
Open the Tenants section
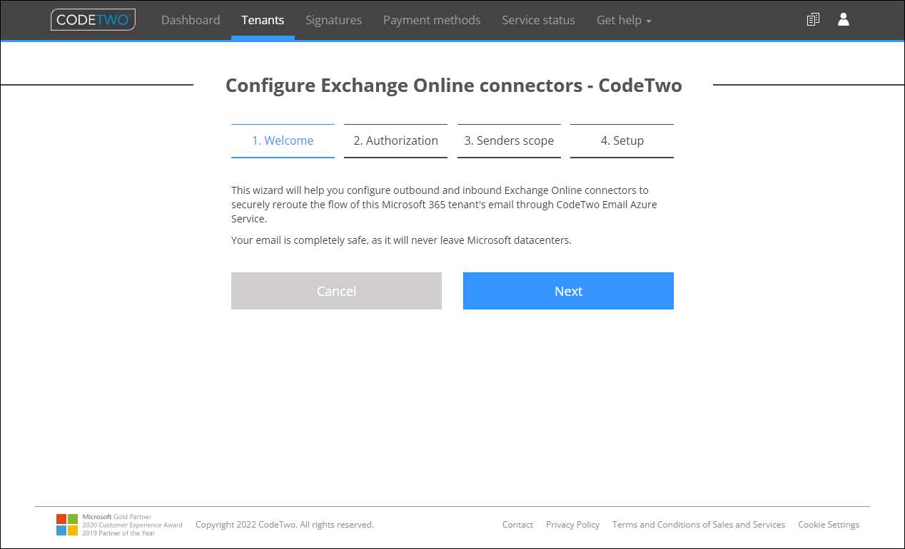point(263,20)
